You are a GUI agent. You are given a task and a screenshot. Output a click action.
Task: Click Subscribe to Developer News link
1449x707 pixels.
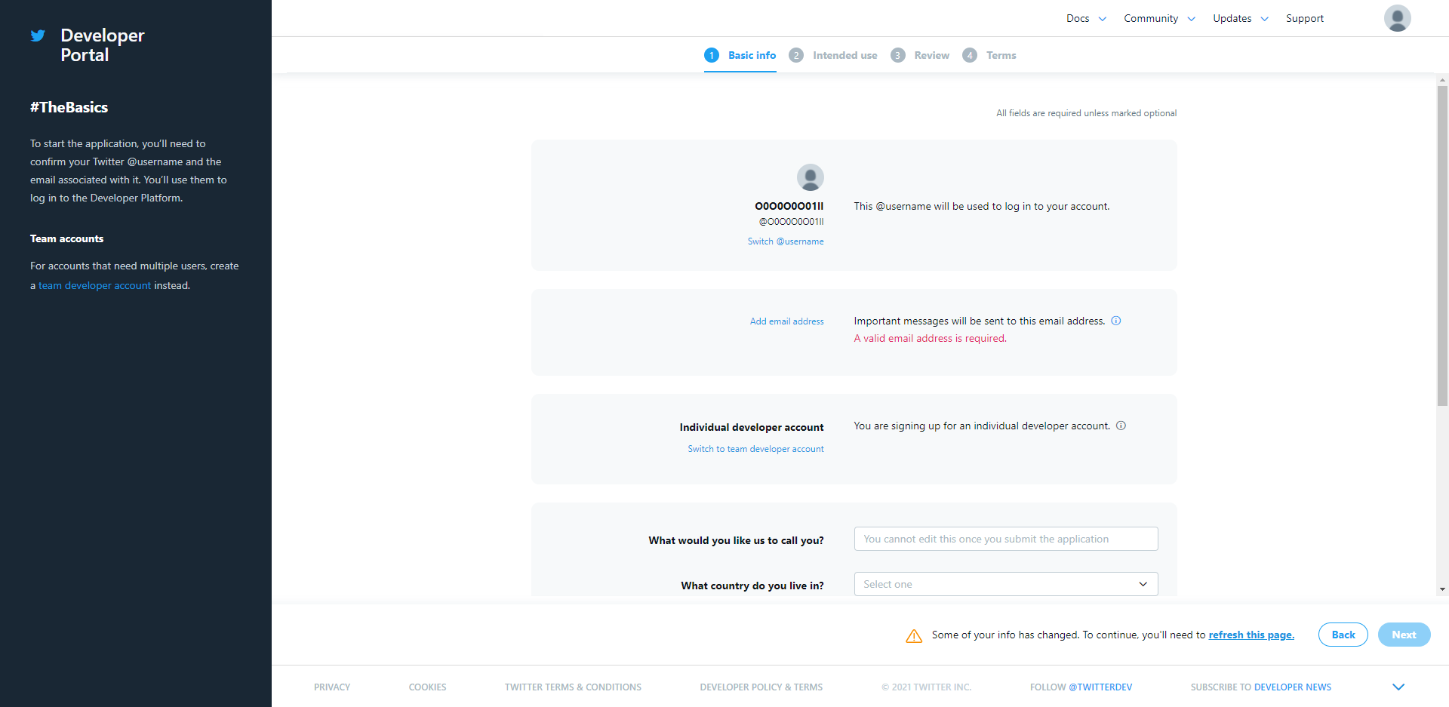point(1260,687)
